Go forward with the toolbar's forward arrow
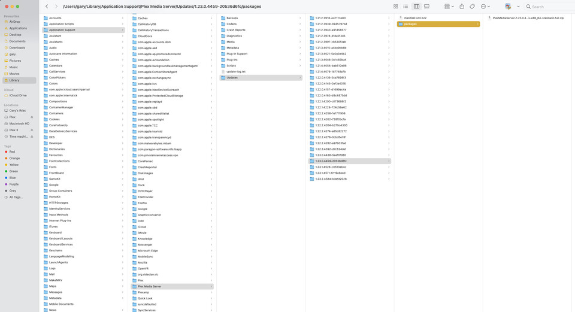 tap(56, 6)
